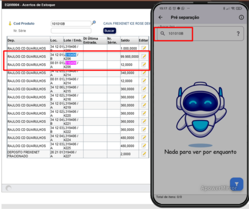Tap the back arrow in Pré separação

pos(160,17)
